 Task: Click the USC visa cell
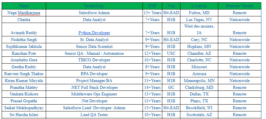(171, 53)
